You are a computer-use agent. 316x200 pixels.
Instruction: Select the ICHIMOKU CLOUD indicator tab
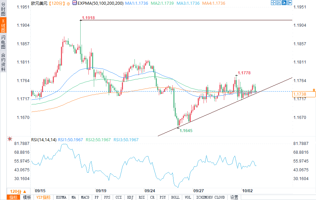pos(210,197)
